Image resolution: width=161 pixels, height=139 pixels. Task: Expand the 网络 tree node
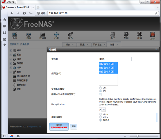11,59
